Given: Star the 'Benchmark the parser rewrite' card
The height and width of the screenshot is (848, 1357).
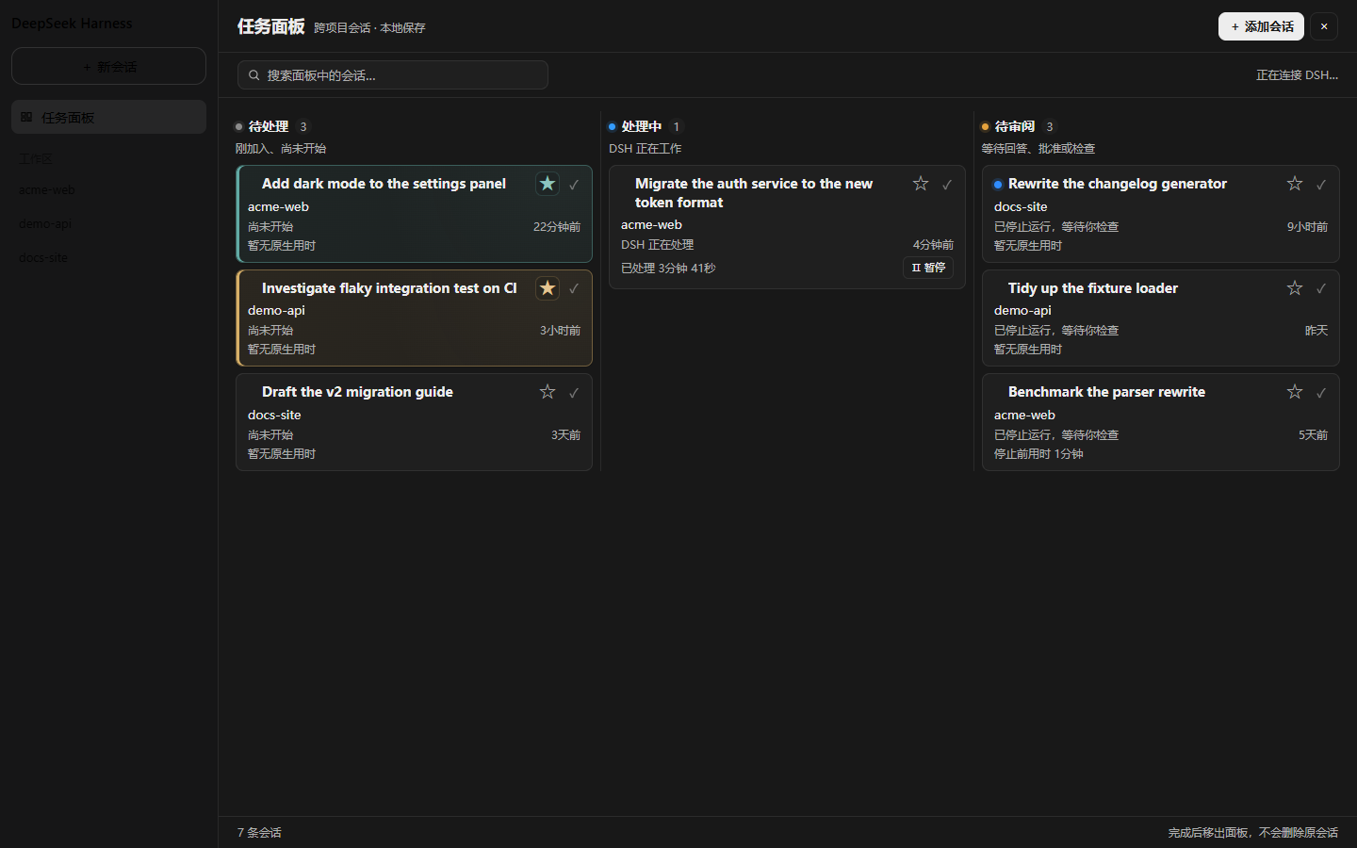Looking at the screenshot, I should click(x=1295, y=392).
